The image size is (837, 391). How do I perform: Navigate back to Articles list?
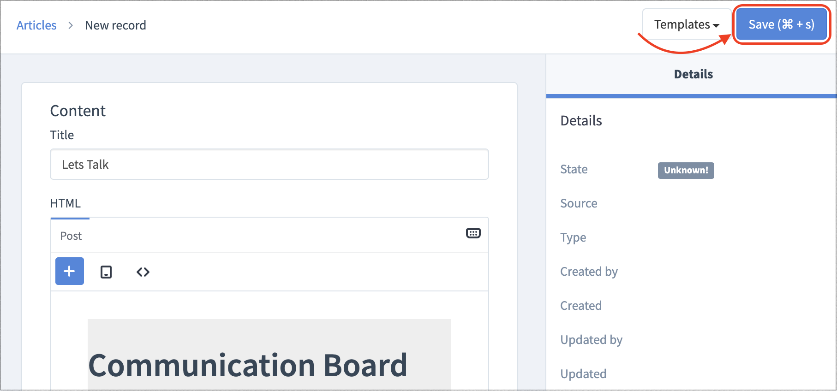pyautogui.click(x=36, y=25)
